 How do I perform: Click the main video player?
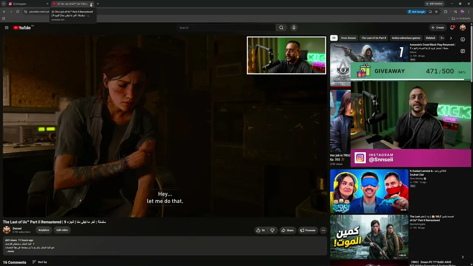[x=165, y=126]
